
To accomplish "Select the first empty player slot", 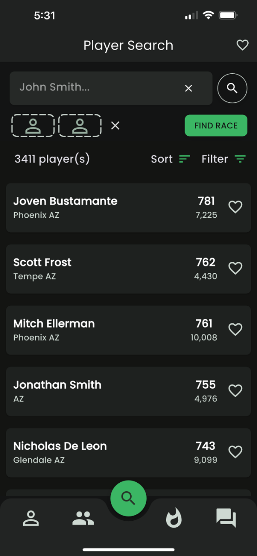I will pos(33,126).
